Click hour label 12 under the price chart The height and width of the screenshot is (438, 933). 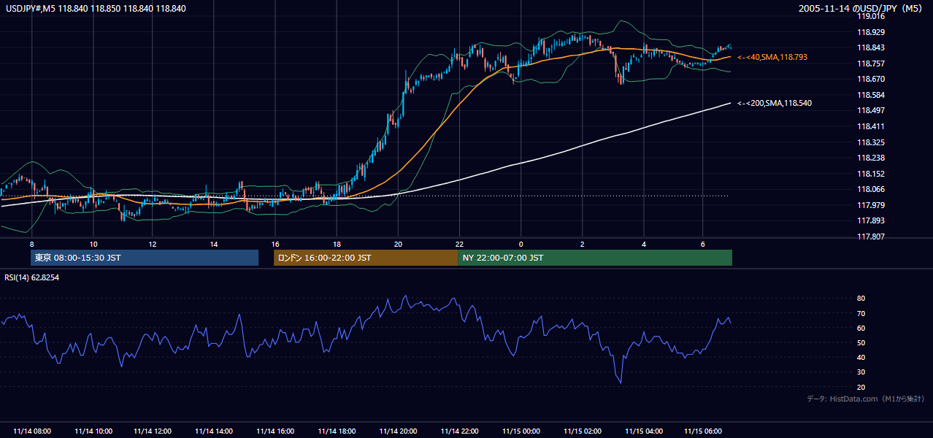[x=153, y=244]
